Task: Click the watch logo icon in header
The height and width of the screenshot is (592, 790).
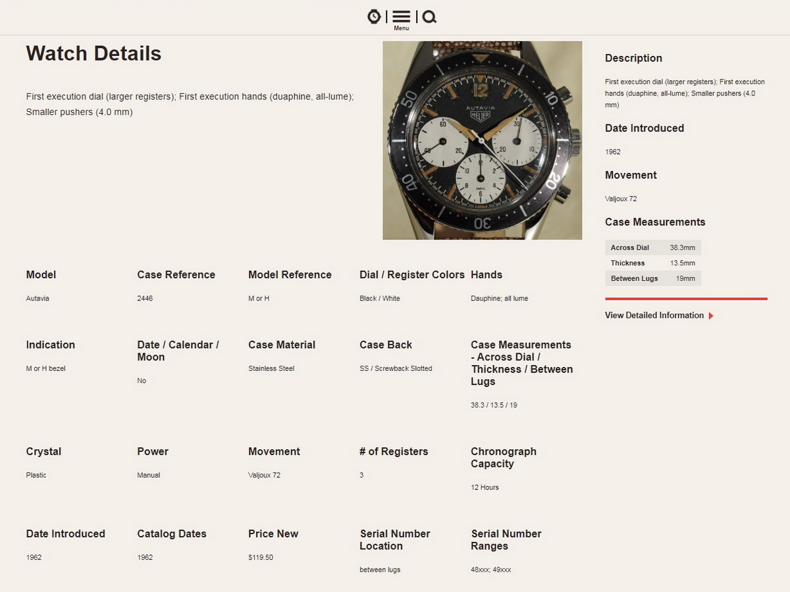Action: click(x=374, y=16)
